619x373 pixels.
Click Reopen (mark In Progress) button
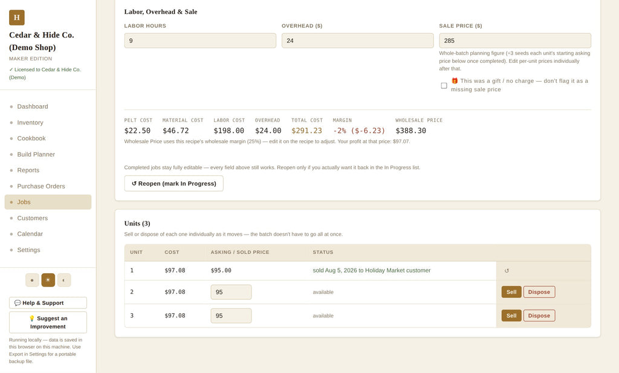pos(173,184)
